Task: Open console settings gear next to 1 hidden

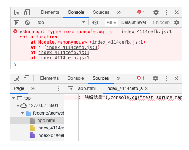Action: tap(177, 22)
